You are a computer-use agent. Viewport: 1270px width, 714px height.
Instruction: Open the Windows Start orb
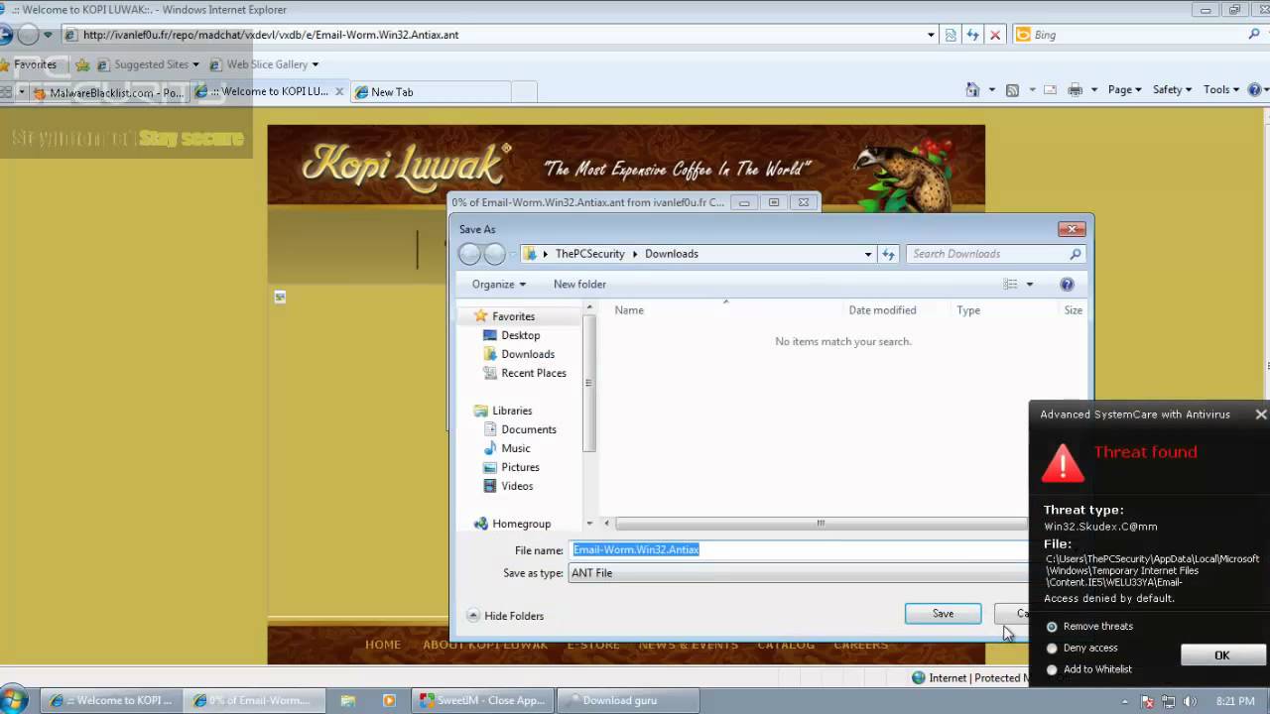[14, 699]
